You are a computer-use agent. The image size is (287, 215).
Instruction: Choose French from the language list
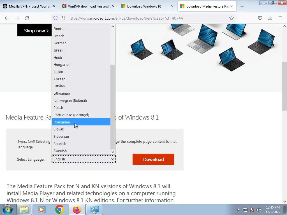coord(81,36)
